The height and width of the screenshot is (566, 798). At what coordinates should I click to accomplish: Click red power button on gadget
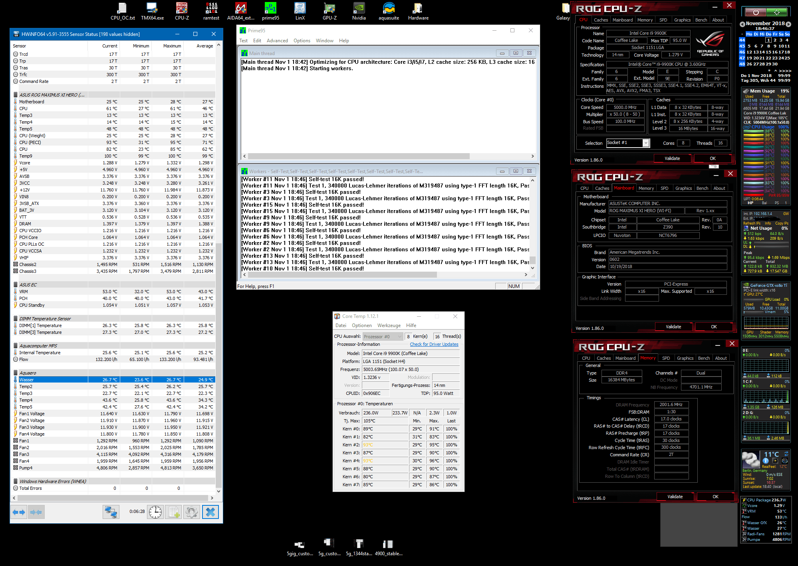click(x=755, y=12)
